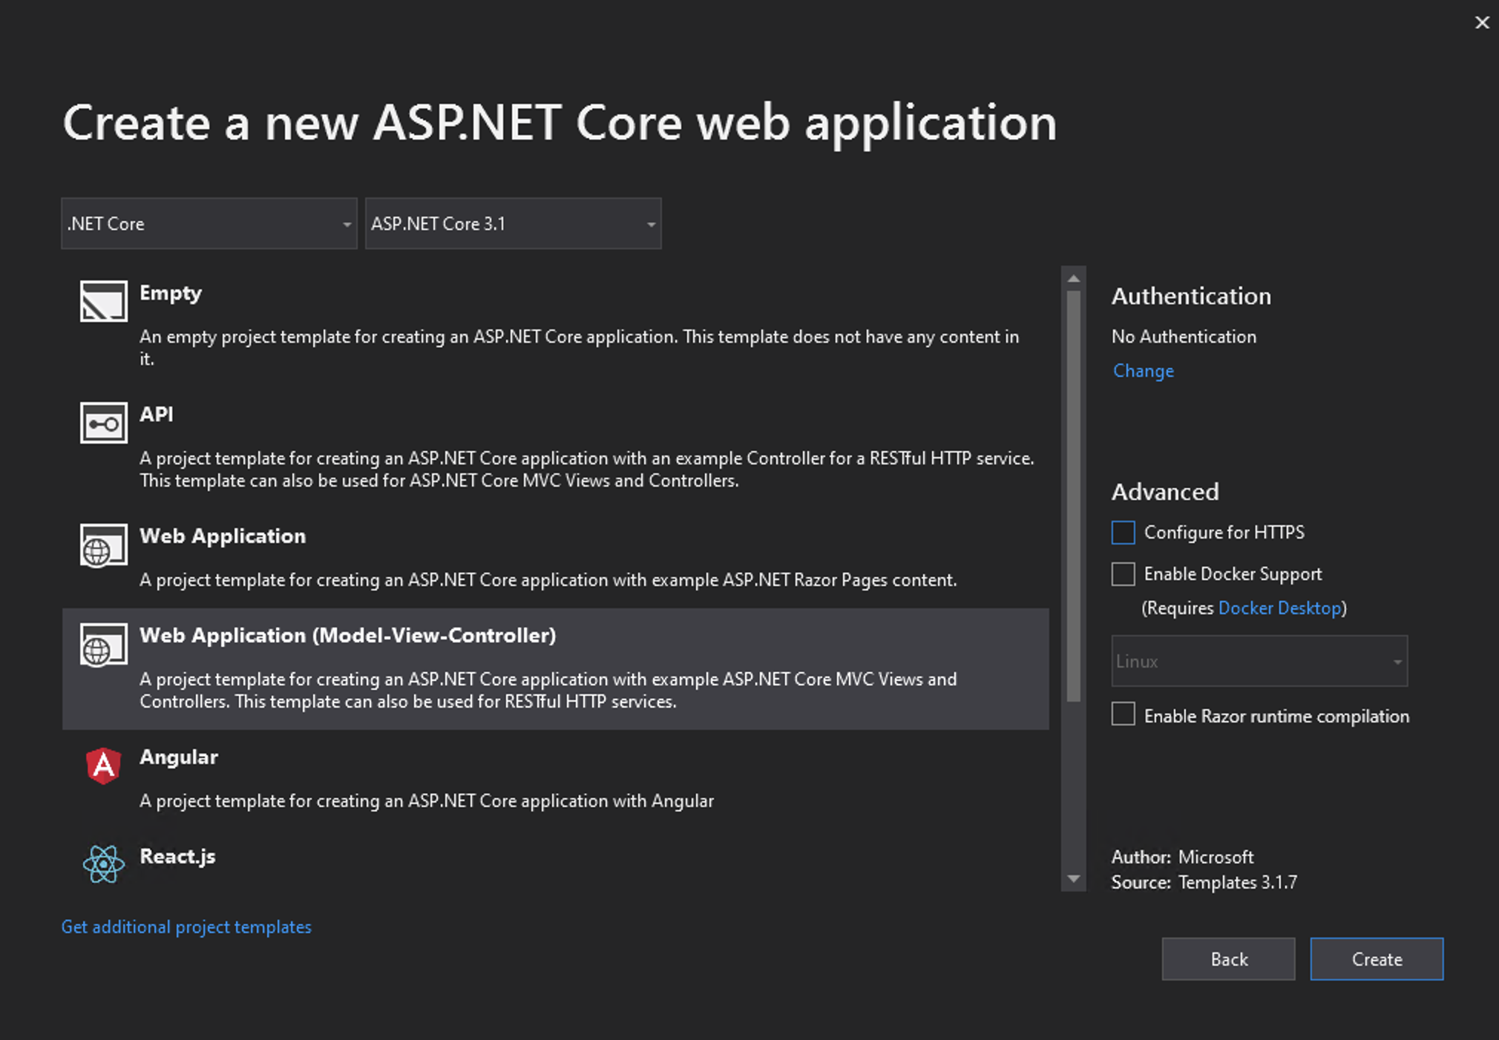Click Change authentication link
1499x1040 pixels.
click(x=1143, y=371)
